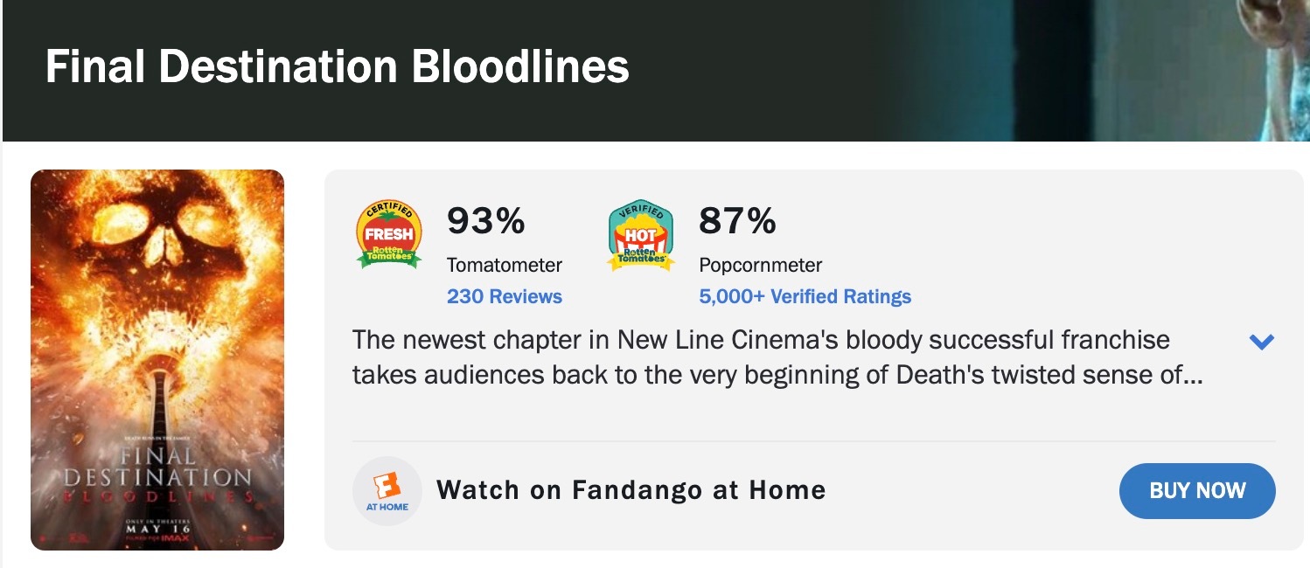Click the Final Destination Bloodlines page title
Image resolution: width=1310 pixels, height=568 pixels.
338,66
